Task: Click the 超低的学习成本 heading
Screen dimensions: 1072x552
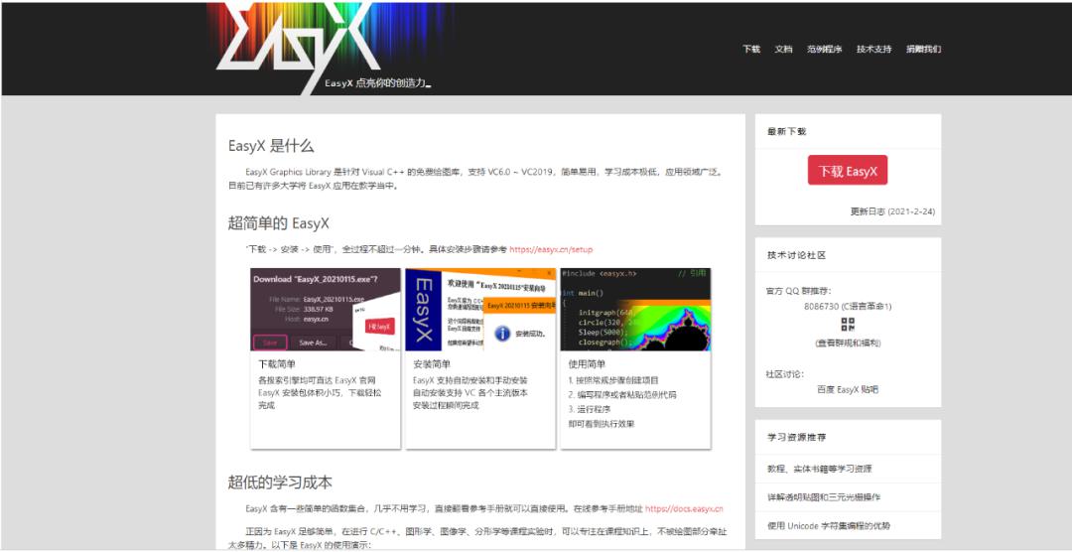Action: 280,482
